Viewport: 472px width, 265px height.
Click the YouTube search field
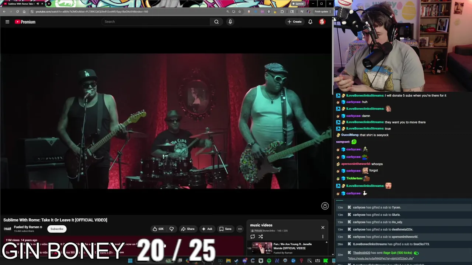(156, 22)
